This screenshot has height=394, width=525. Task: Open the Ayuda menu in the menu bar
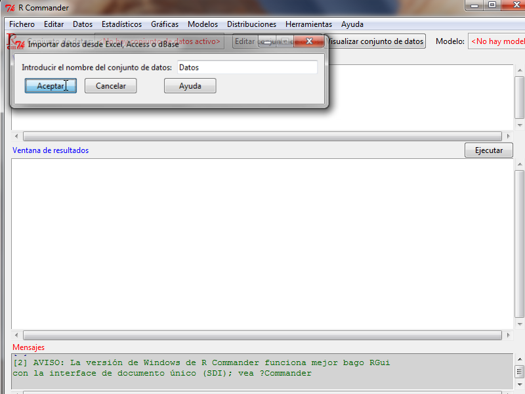[352, 24]
